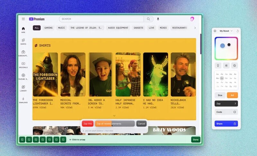Open YouTube Music in the sidebar
This screenshot has width=257, height=156.
23,76
